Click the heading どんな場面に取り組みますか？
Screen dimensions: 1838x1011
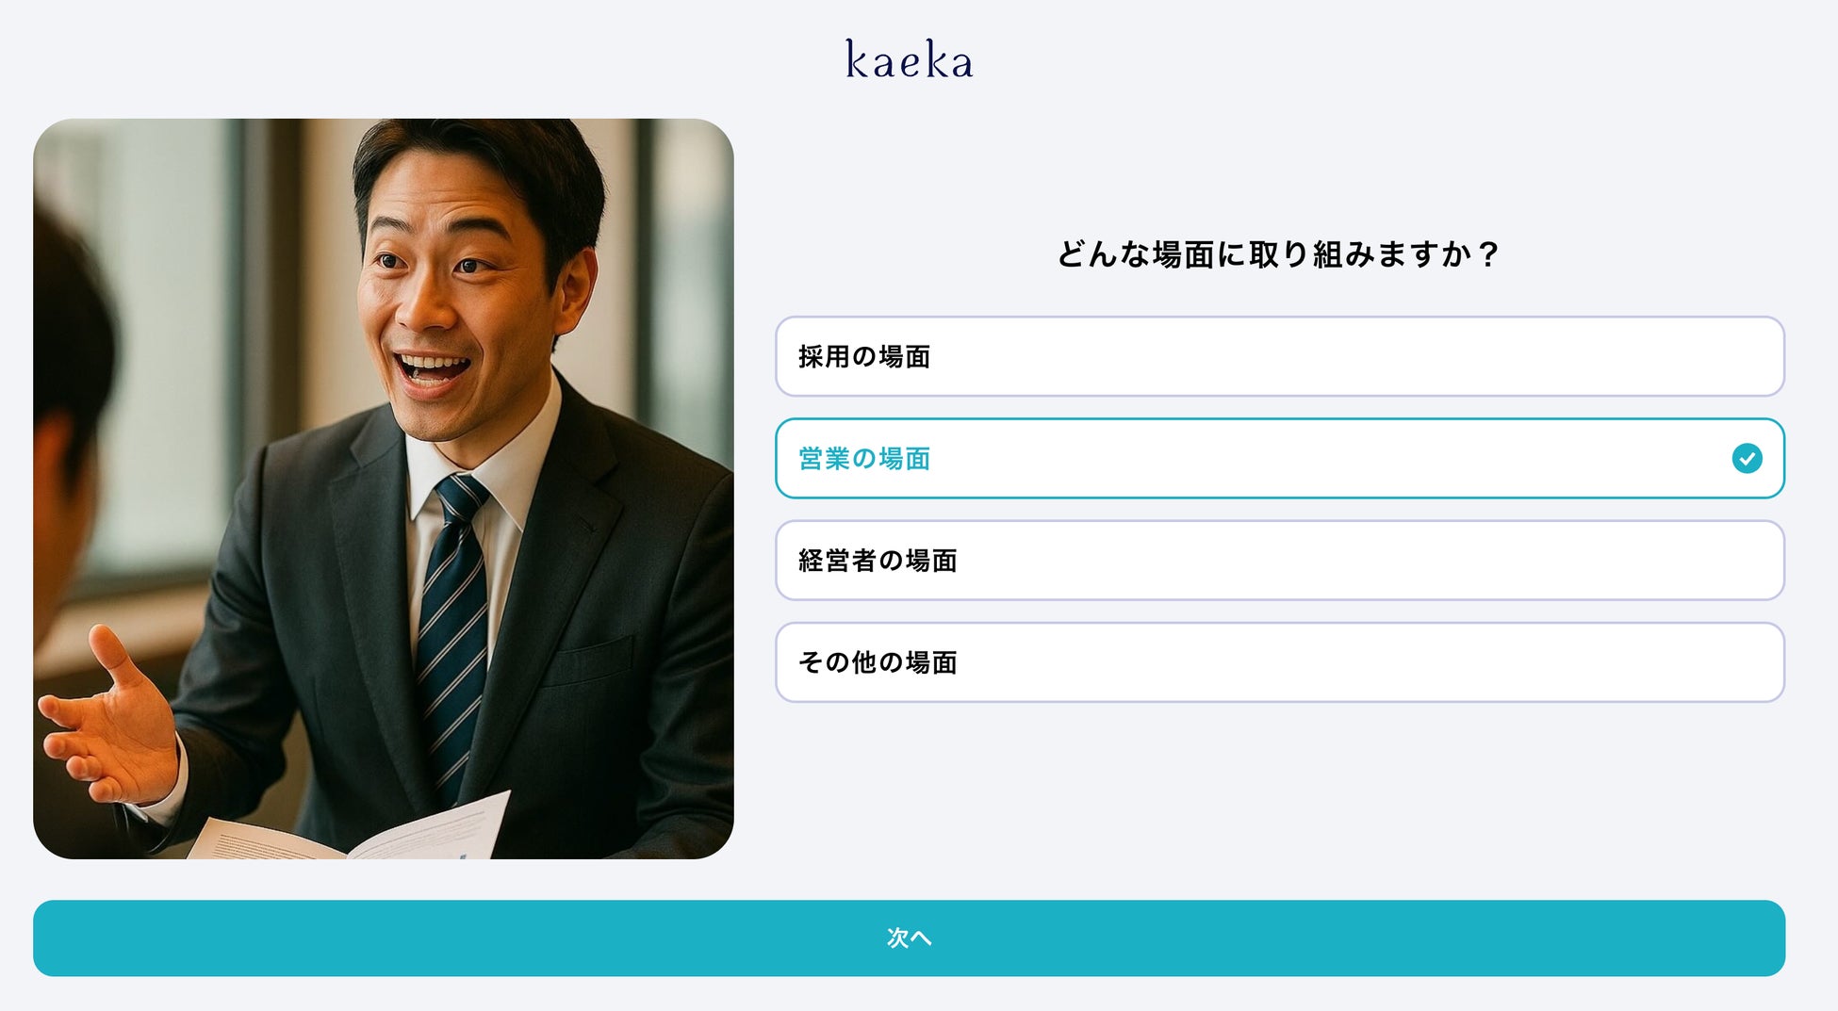click(x=1278, y=254)
